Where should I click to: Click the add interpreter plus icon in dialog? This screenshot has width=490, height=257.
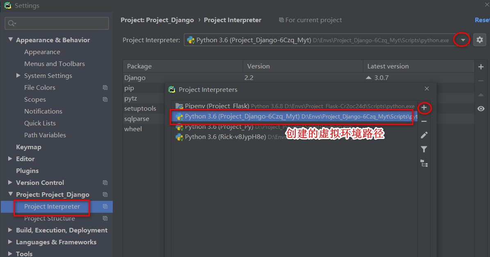tap(424, 108)
